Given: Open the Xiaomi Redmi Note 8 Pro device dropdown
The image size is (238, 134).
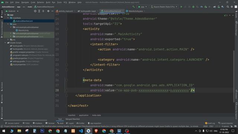Looking at the screenshot, I should 164,7.
